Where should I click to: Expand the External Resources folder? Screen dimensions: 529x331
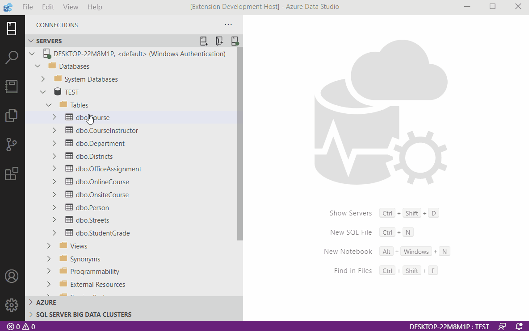tap(49, 284)
